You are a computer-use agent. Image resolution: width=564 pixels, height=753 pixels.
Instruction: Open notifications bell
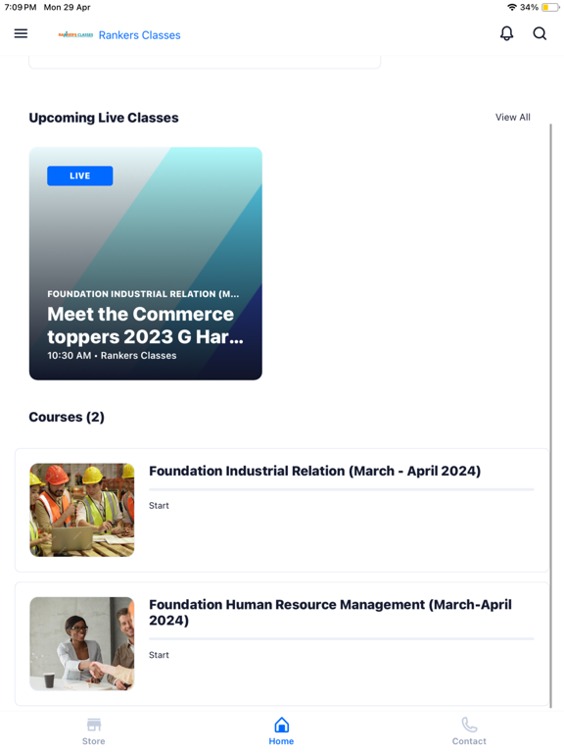click(506, 33)
